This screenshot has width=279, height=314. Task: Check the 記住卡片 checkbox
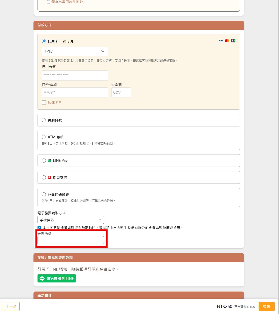44,102
